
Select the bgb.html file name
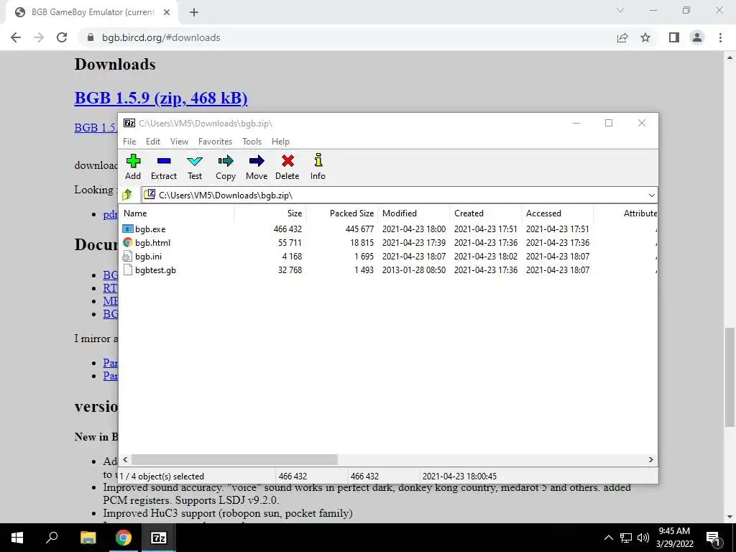152,243
